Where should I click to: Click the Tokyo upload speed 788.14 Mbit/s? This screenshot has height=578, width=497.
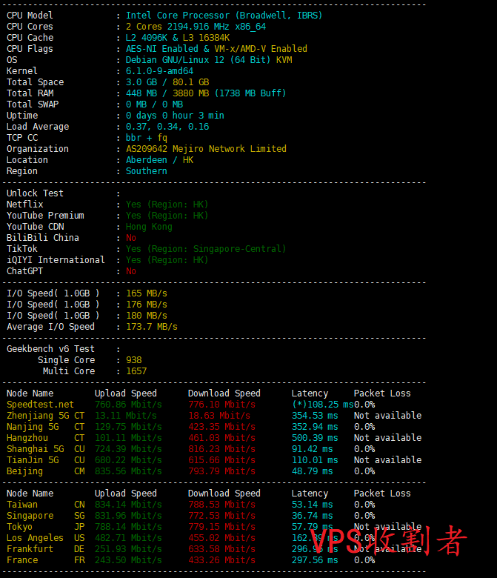[127, 527]
